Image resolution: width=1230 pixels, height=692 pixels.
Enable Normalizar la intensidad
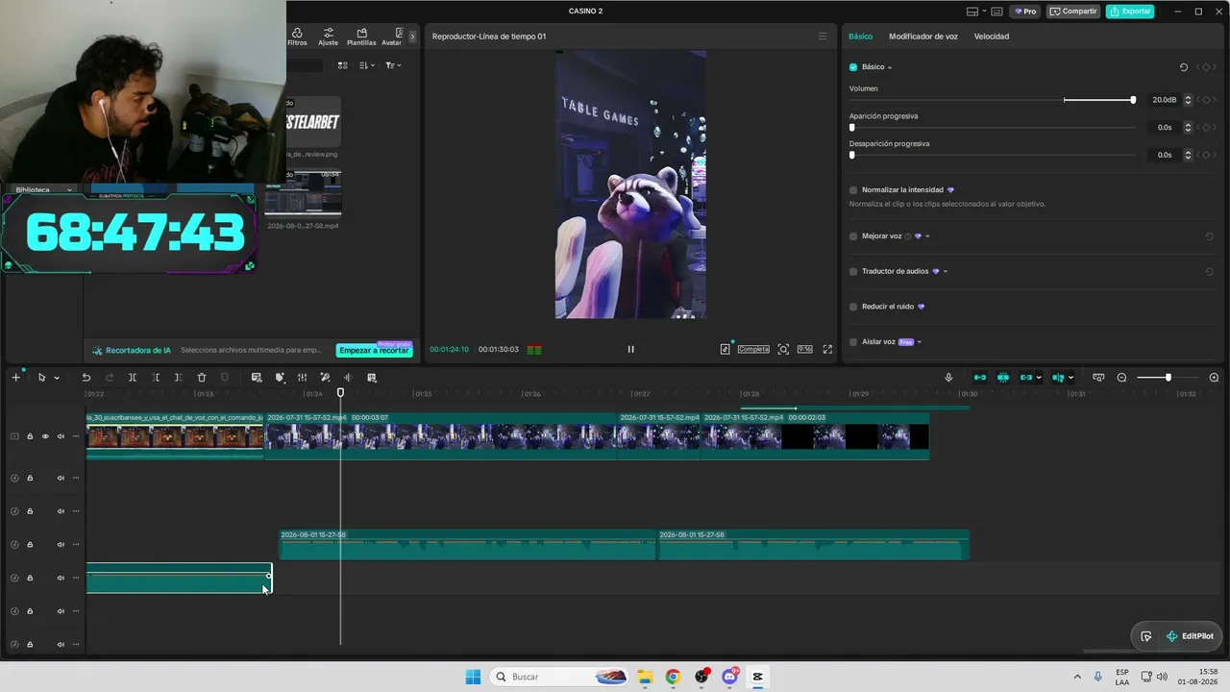tap(853, 190)
